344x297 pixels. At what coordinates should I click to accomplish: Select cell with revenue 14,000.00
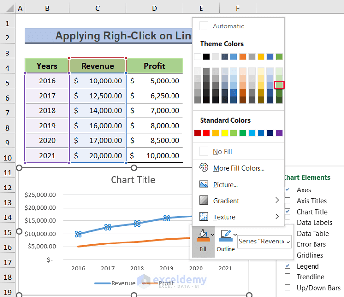[x=98, y=110]
